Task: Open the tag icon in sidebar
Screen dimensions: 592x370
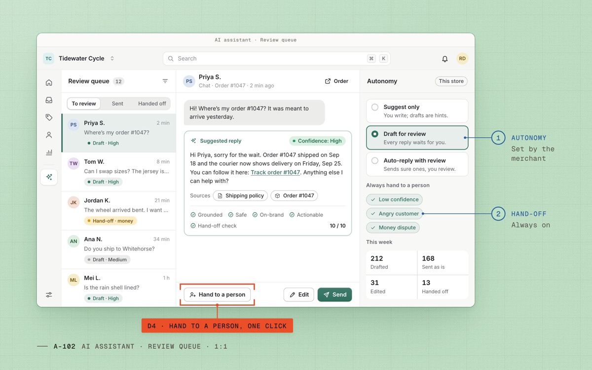Action: click(49, 117)
